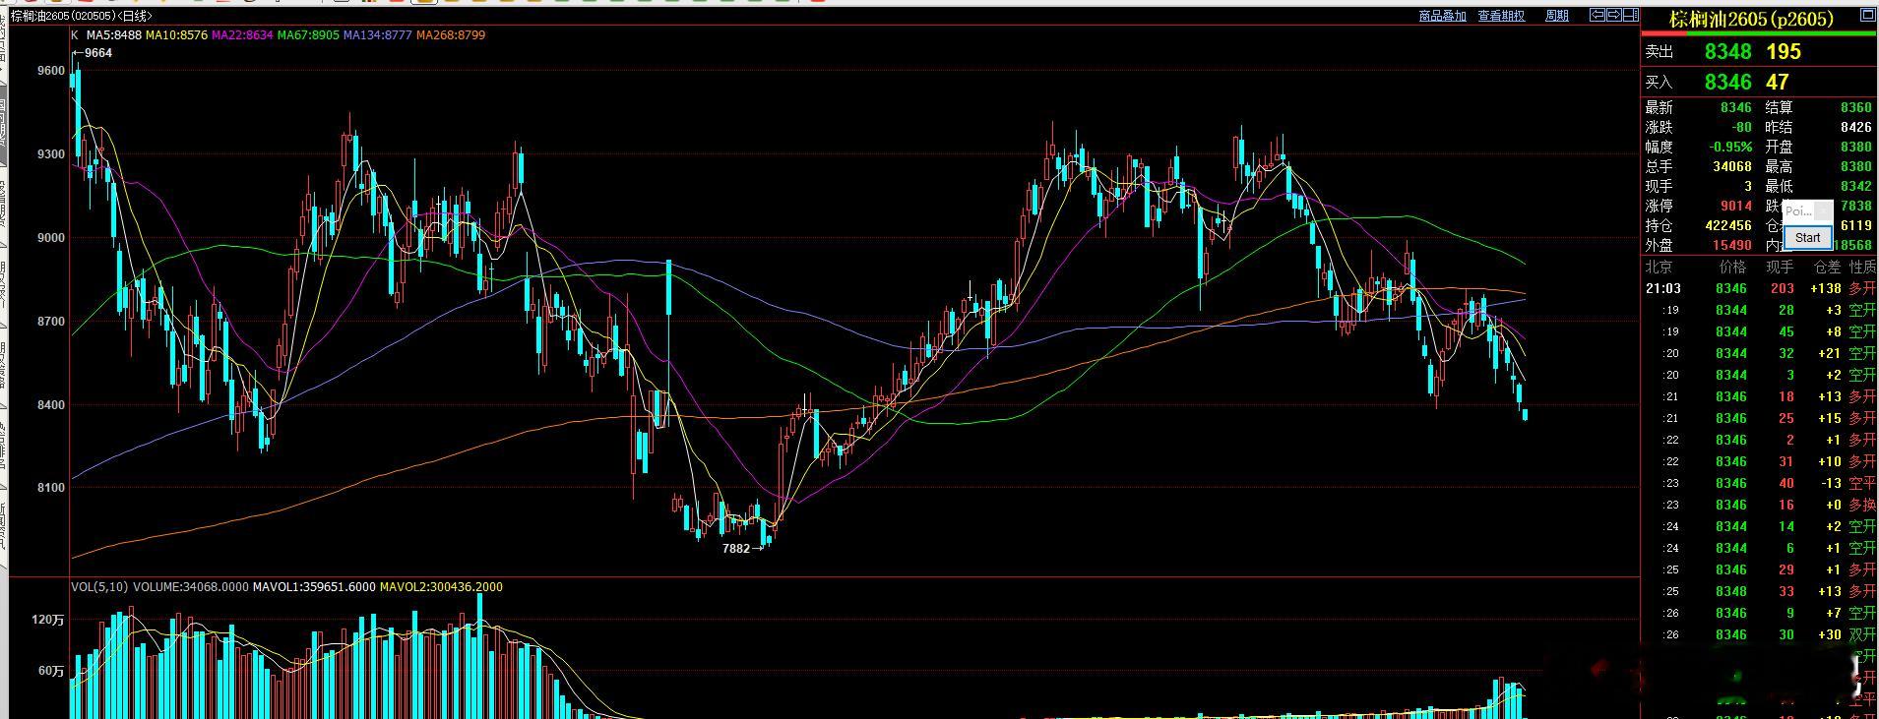Click the 昨结 value 8426

click(1855, 127)
